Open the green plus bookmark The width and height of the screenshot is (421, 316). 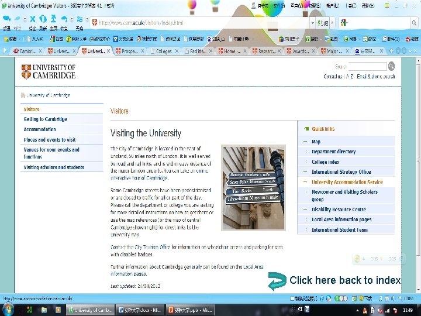76,39
